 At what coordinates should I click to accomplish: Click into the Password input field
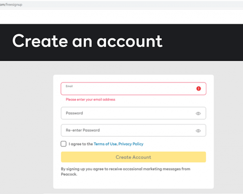[x=126, y=113]
